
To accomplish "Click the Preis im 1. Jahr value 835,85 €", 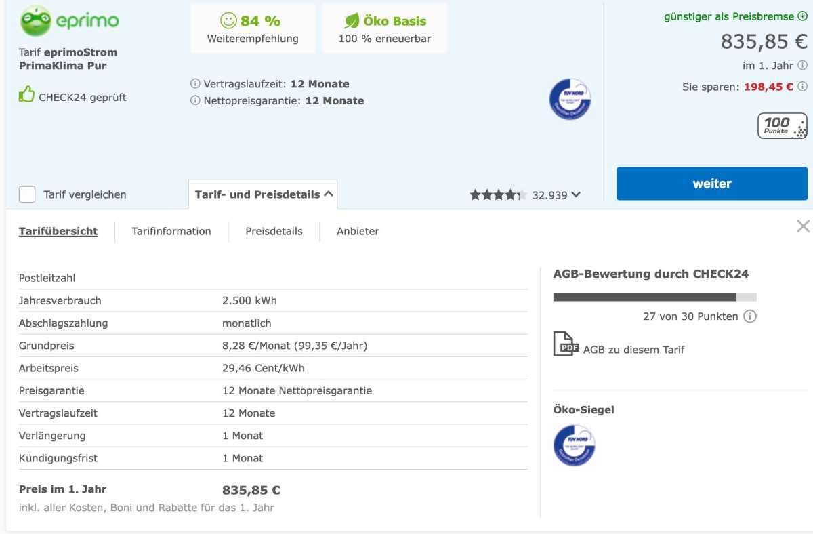I will pos(251,490).
